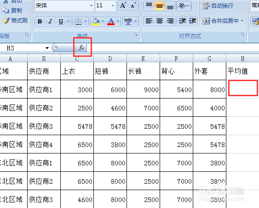This screenshot has width=259, height=208.
Task: Align text to bottom
Action: [x=170, y=6]
